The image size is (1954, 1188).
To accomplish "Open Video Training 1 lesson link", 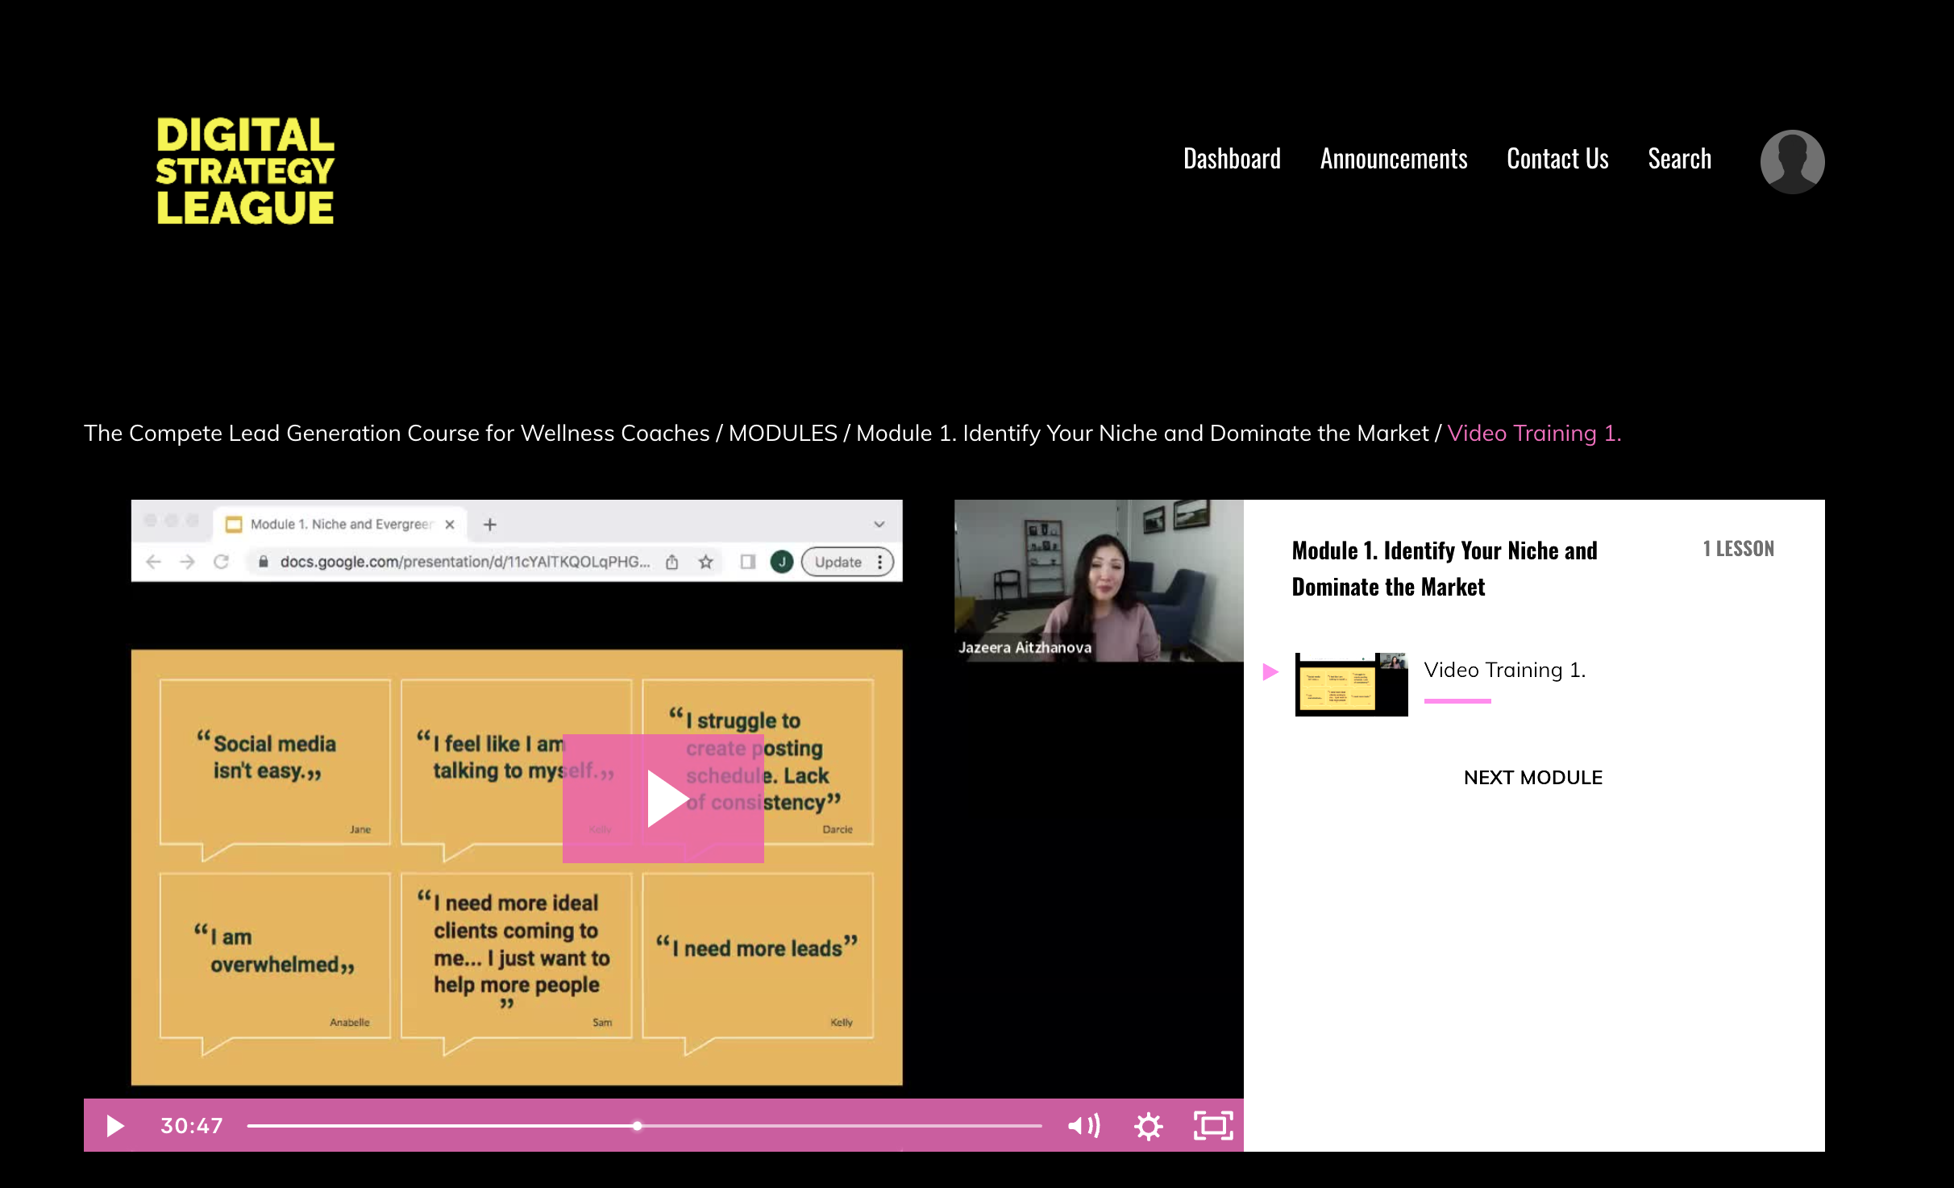I will (1504, 670).
